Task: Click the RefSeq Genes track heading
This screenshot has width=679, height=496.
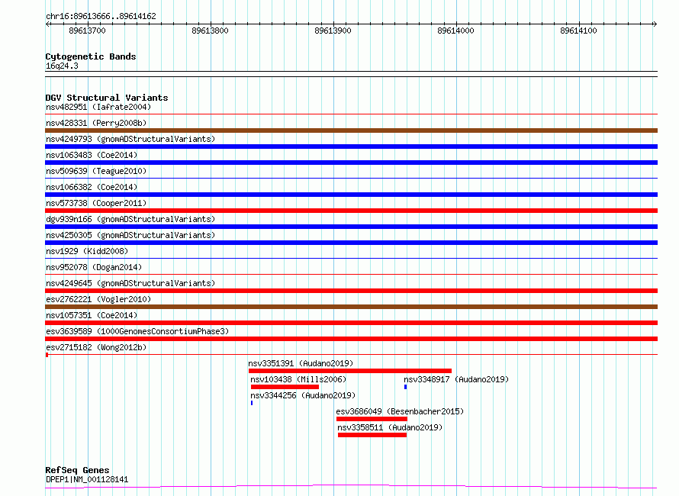Action: (77, 470)
